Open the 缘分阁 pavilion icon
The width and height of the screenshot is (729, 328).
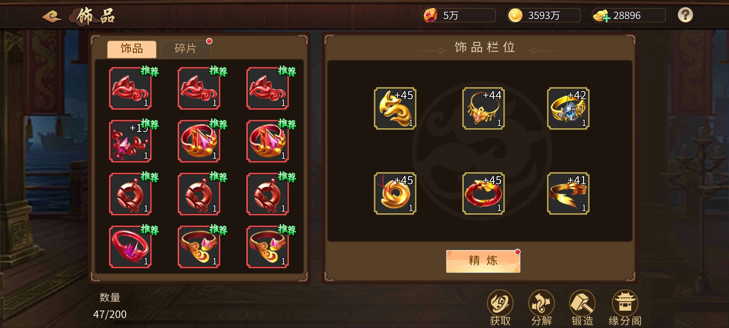pyautogui.click(x=625, y=308)
